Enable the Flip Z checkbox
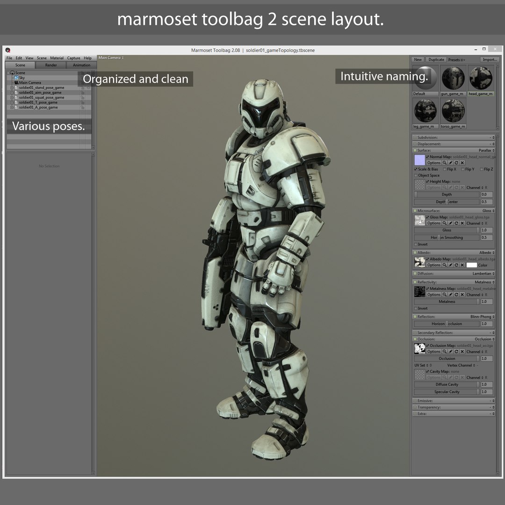The width and height of the screenshot is (505, 505). [x=482, y=169]
